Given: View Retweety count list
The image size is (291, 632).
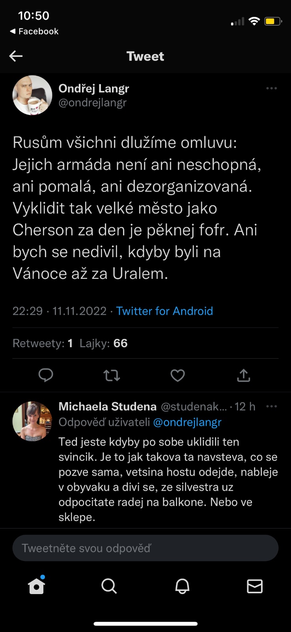Looking at the screenshot, I should tap(43, 343).
